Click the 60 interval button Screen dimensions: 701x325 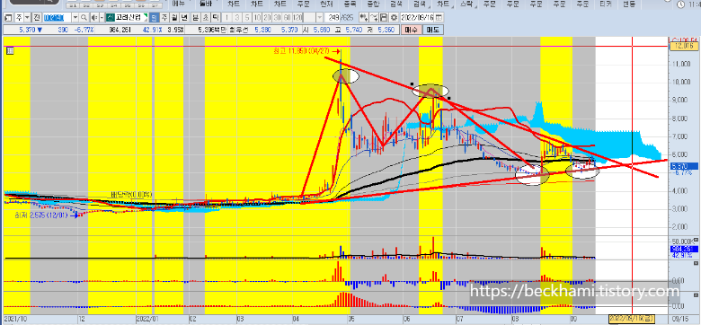click(x=287, y=18)
